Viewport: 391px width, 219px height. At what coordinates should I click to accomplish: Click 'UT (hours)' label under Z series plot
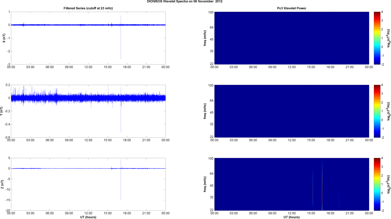point(88,217)
